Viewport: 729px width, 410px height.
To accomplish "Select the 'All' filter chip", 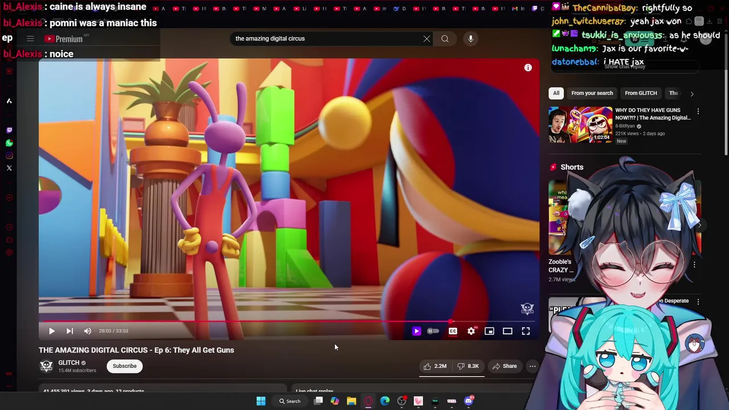I will pyautogui.click(x=556, y=93).
